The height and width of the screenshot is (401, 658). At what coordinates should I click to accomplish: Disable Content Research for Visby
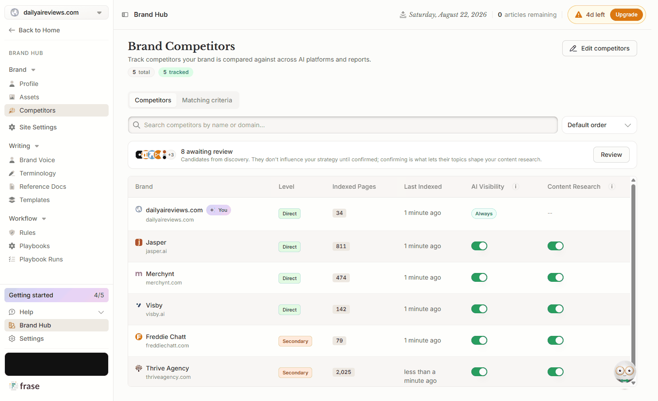click(x=556, y=309)
